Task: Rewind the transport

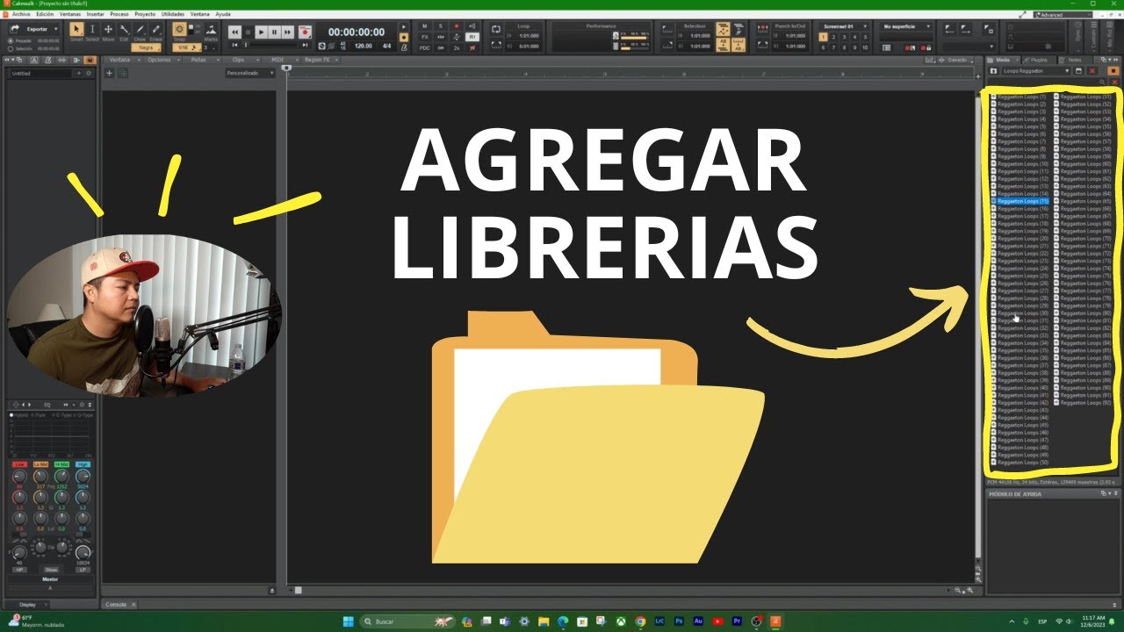Action: [234, 32]
